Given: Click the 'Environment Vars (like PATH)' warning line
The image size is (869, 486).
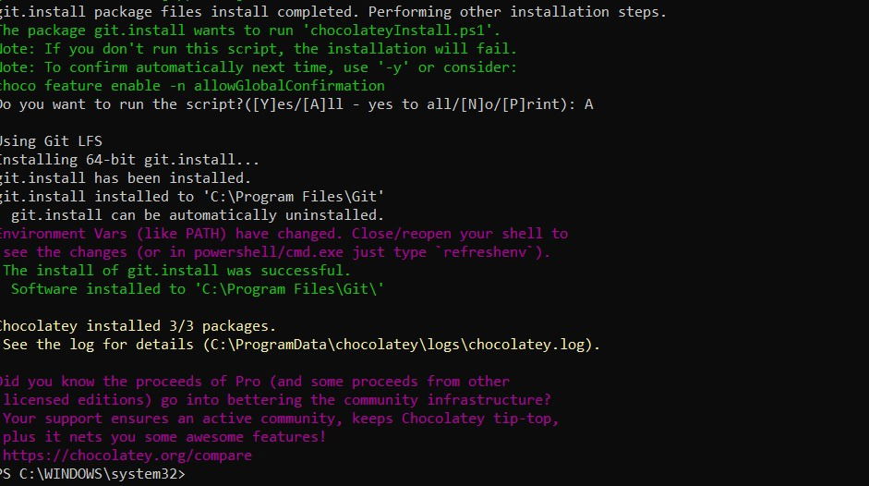Looking at the screenshot, I should [x=284, y=234].
